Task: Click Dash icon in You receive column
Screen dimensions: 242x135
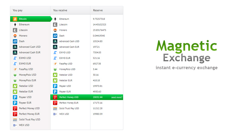Action: [x=55, y=35]
